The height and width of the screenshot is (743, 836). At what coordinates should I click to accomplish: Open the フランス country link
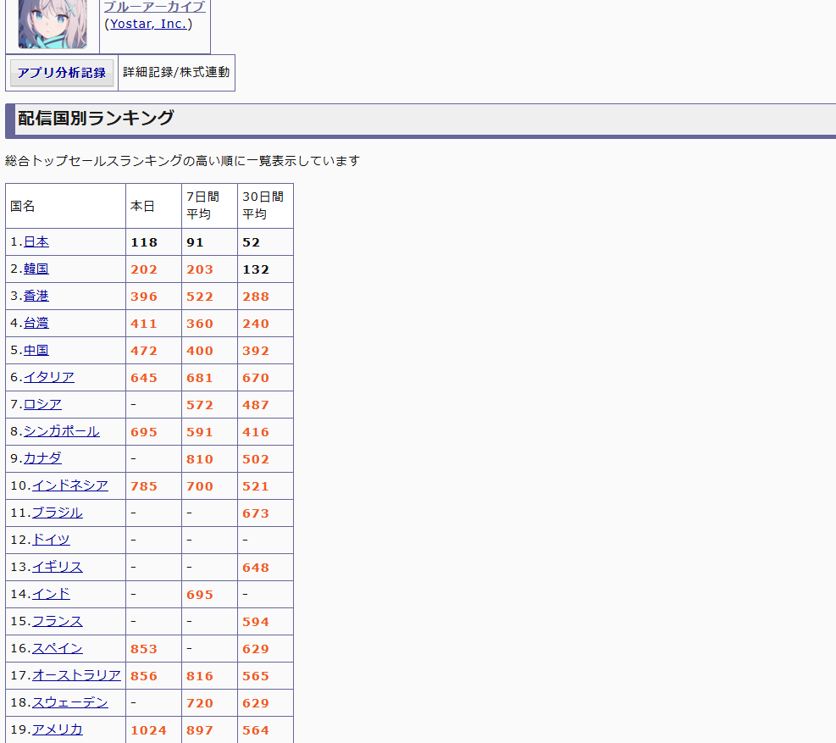58,621
